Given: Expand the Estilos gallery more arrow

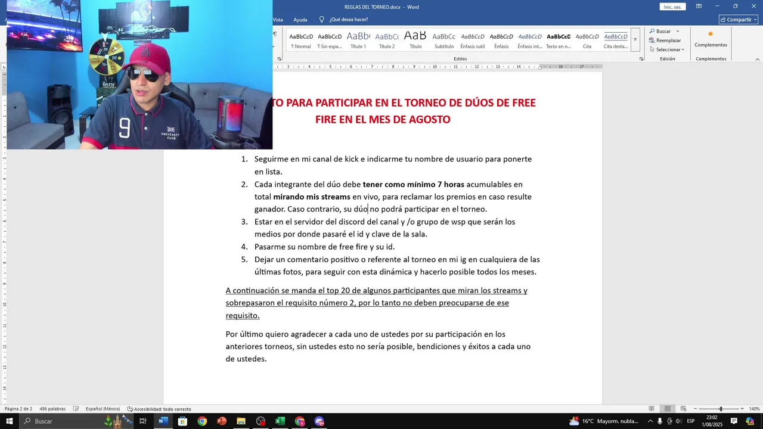Looking at the screenshot, I should click(x=635, y=40).
